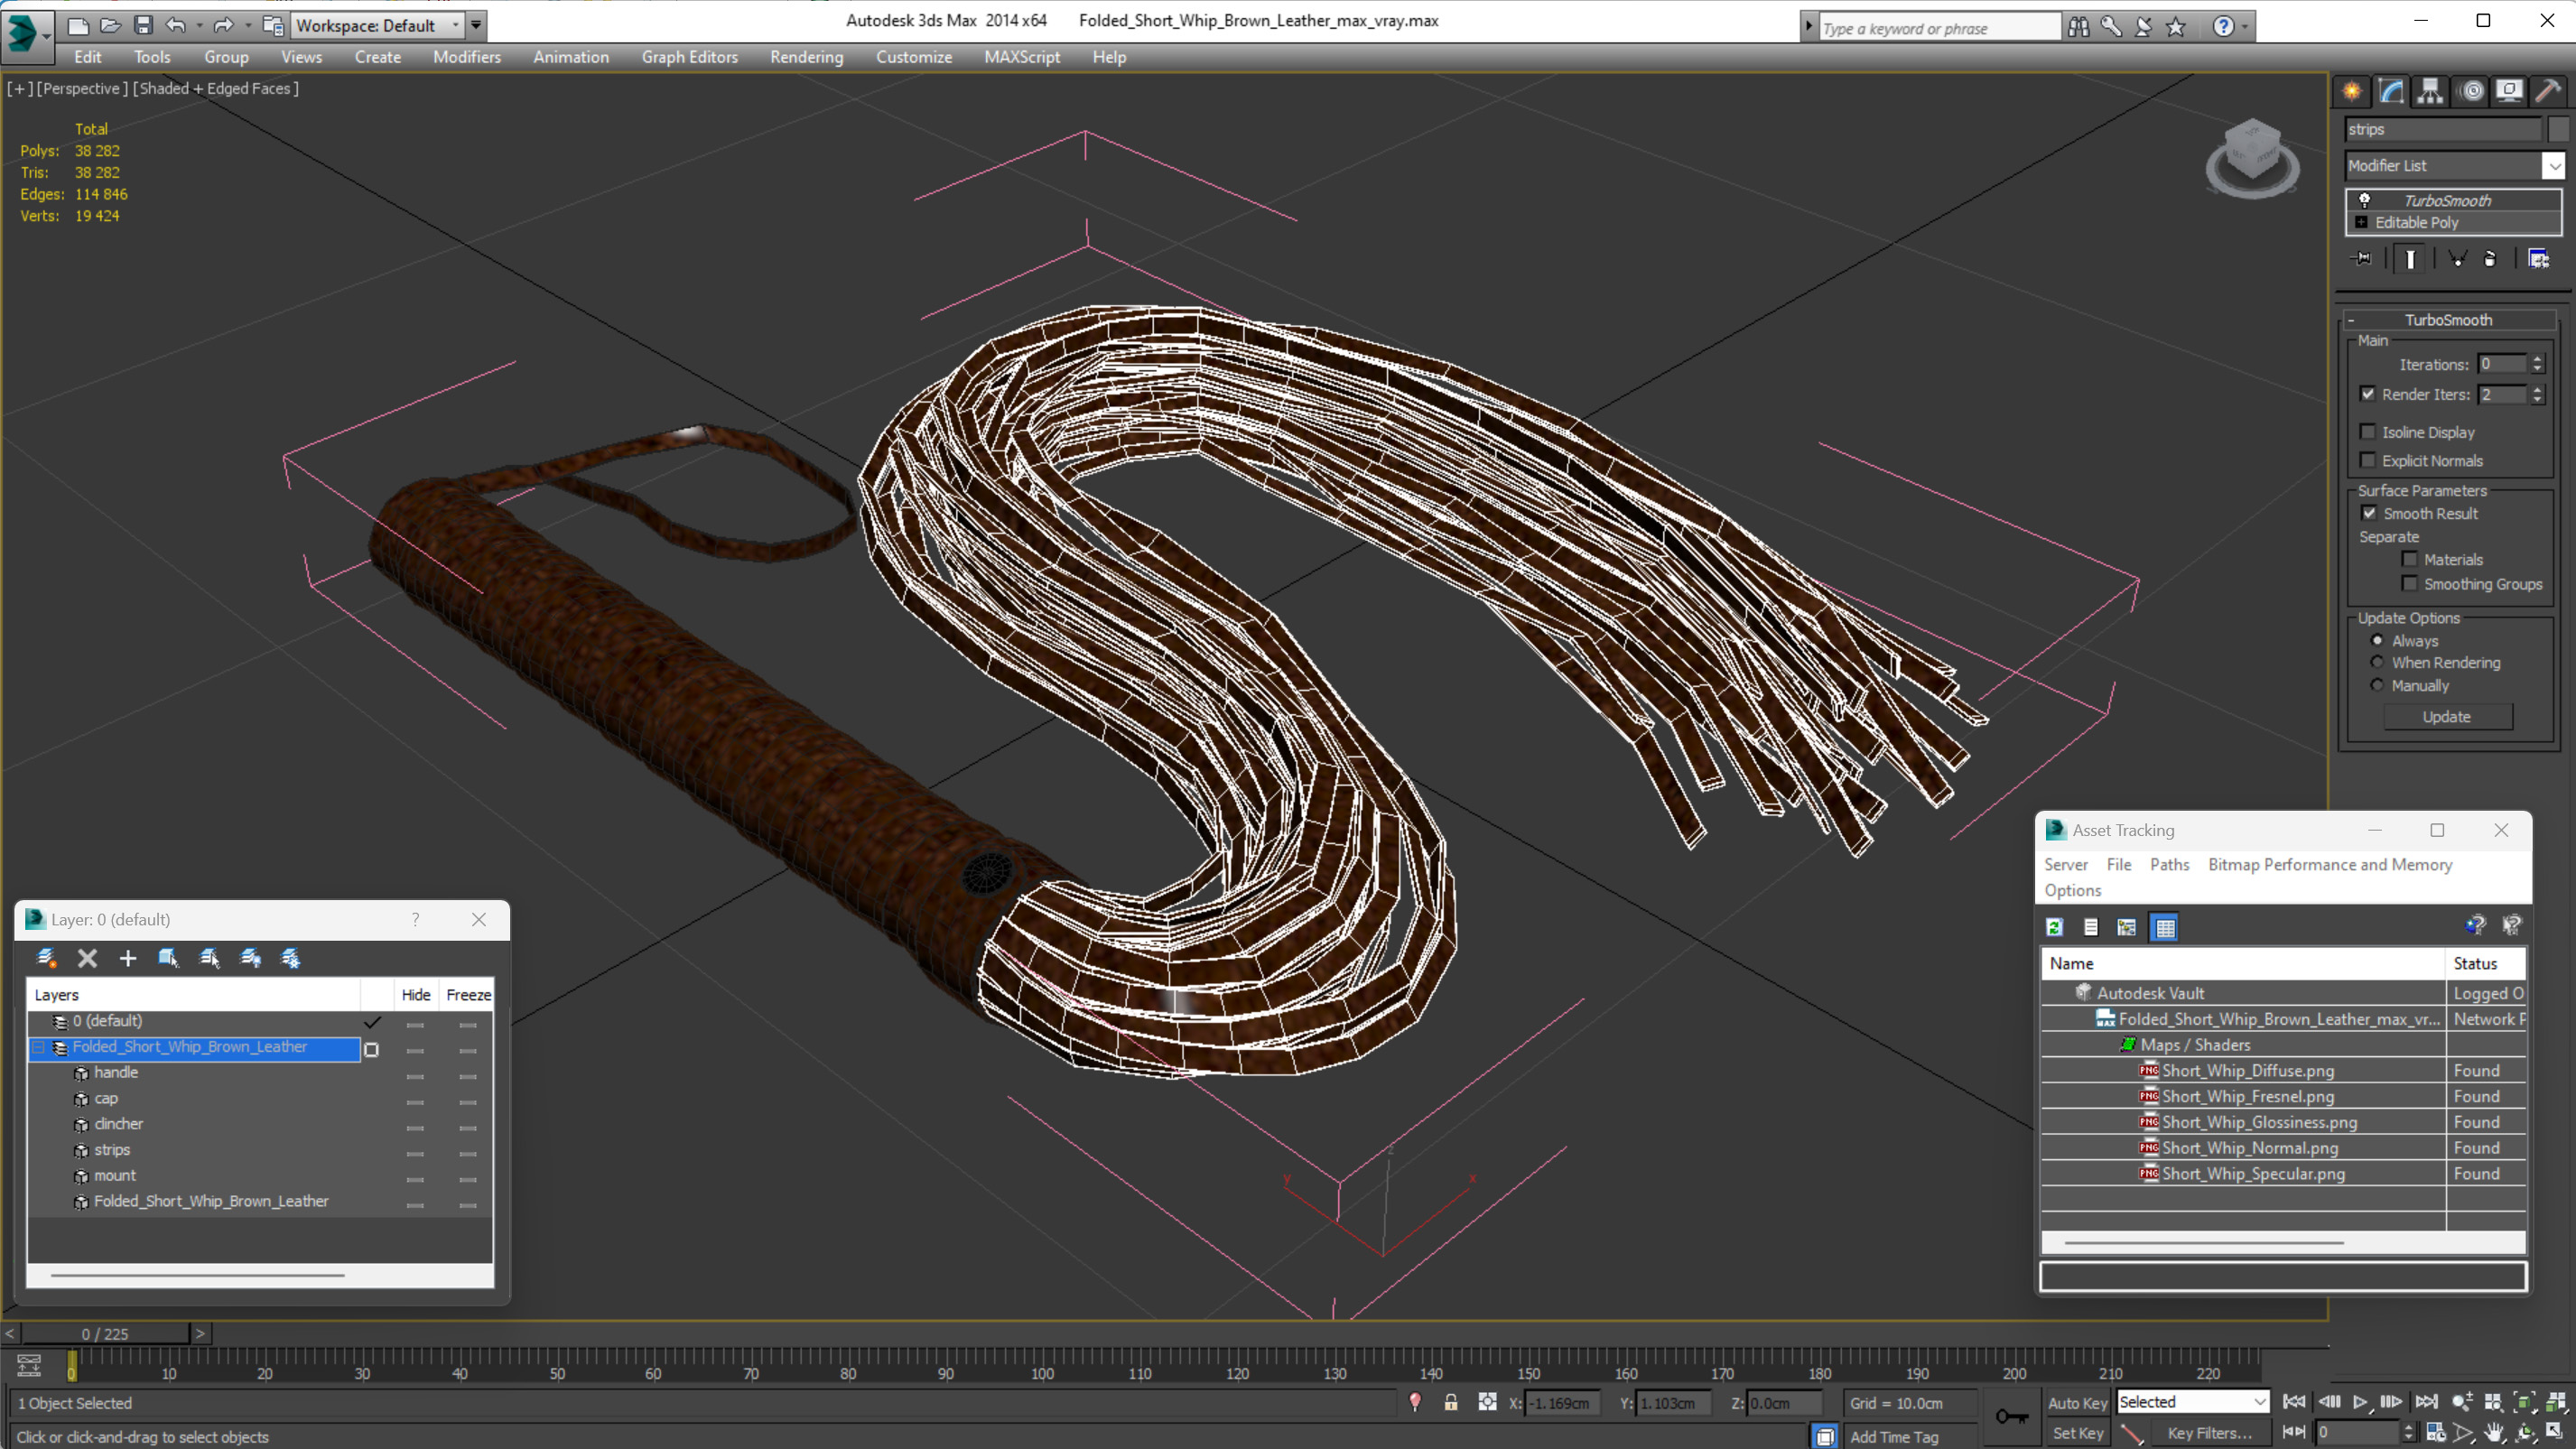
Task: Open the Workspace Default dropdown
Action: tap(378, 25)
